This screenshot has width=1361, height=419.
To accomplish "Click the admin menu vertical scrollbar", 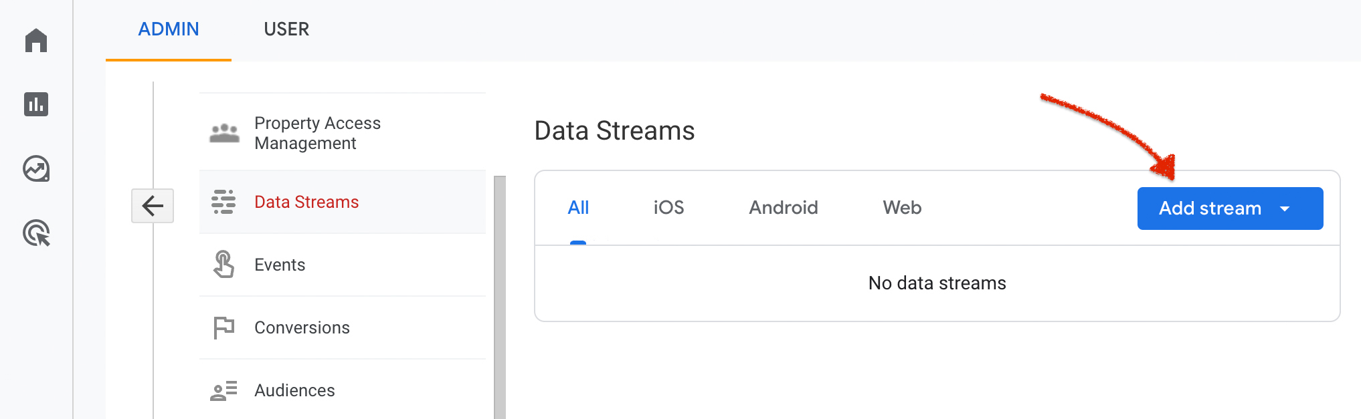I will 500,297.
